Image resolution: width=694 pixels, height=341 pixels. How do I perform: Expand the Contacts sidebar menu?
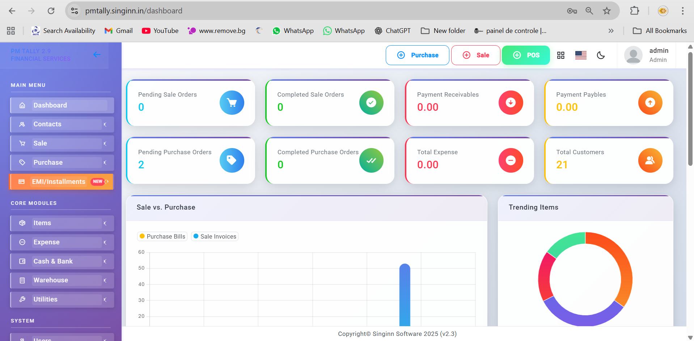pos(62,124)
